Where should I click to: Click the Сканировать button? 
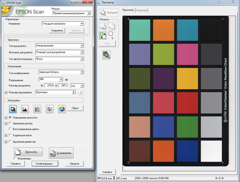pos(61,153)
